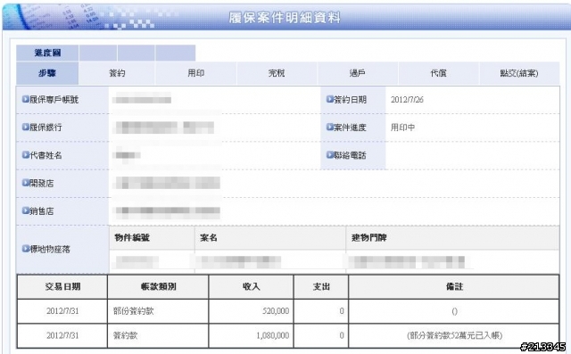Click the arrow icon beside 代書姓名
This screenshot has width=571, height=354.
26,154
